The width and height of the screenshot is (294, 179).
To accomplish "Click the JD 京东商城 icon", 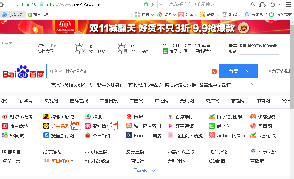I will [x=5, y=126].
